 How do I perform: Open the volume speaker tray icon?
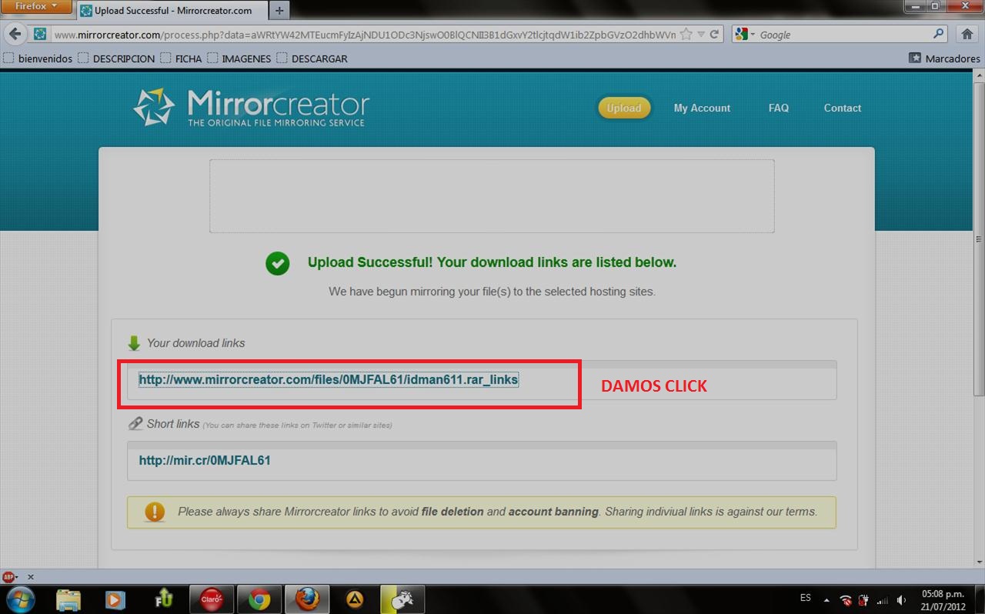point(900,600)
